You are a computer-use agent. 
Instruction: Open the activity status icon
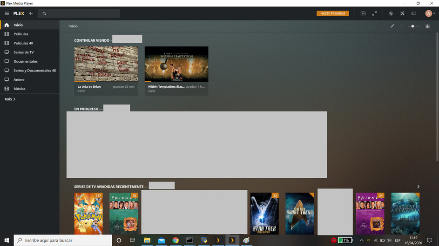(x=391, y=13)
